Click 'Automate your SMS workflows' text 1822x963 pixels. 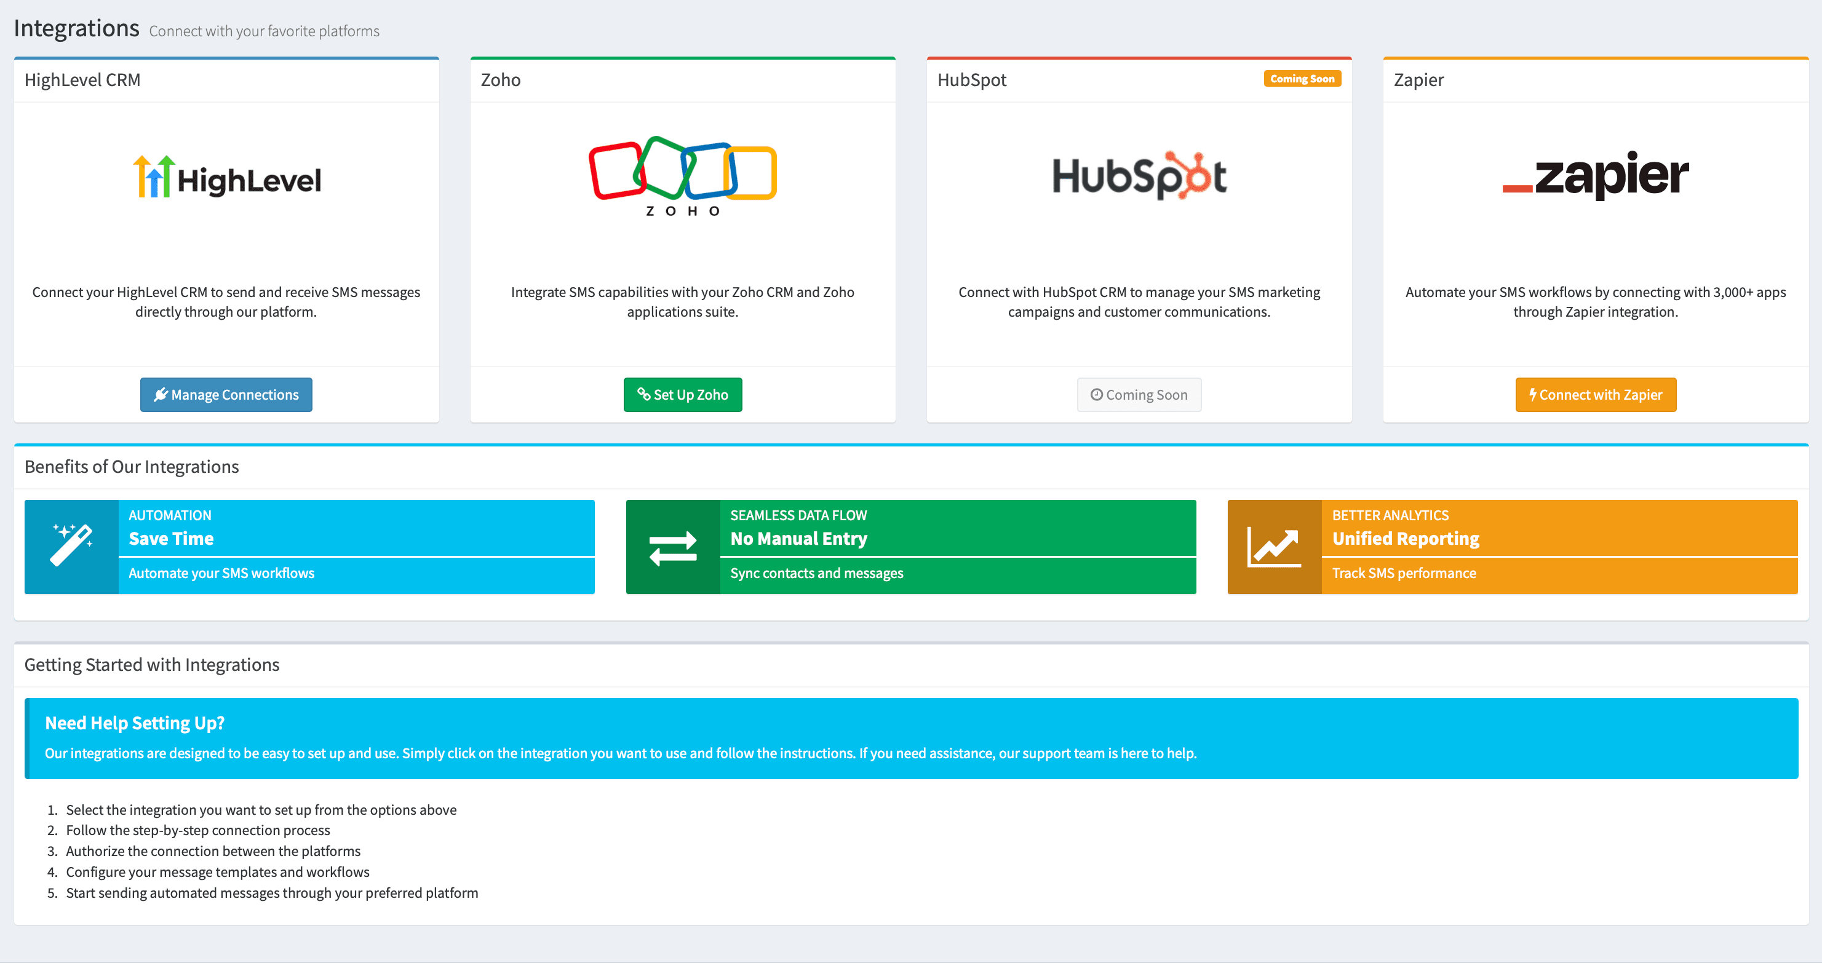tap(221, 573)
